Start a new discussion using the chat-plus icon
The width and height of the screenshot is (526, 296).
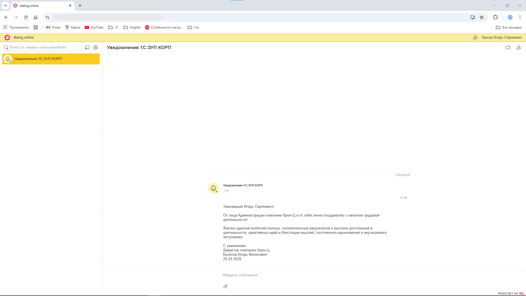[87, 47]
